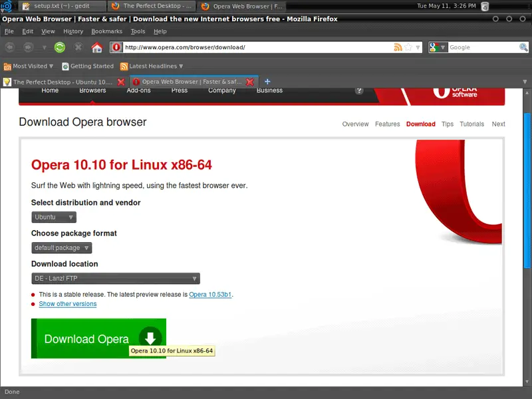Click the scrollbar up arrow
The width and height of the screenshot is (532, 399).
tap(527, 92)
